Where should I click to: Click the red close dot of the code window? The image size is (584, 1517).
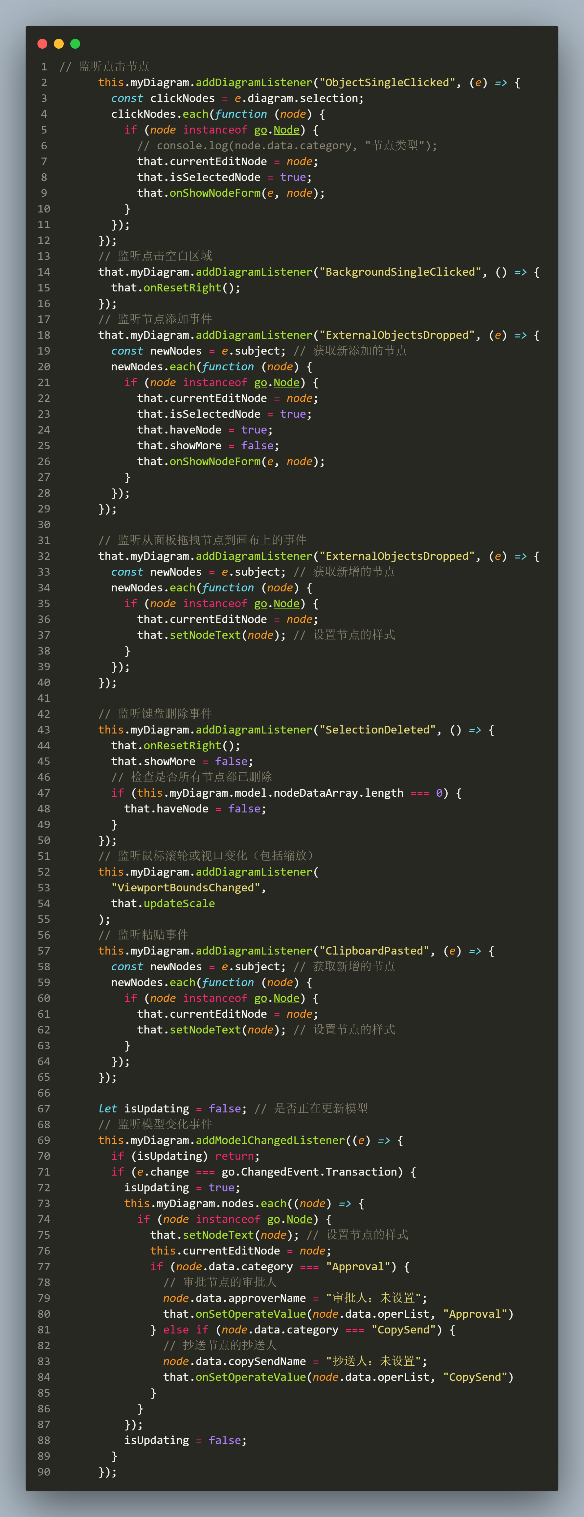(x=42, y=43)
